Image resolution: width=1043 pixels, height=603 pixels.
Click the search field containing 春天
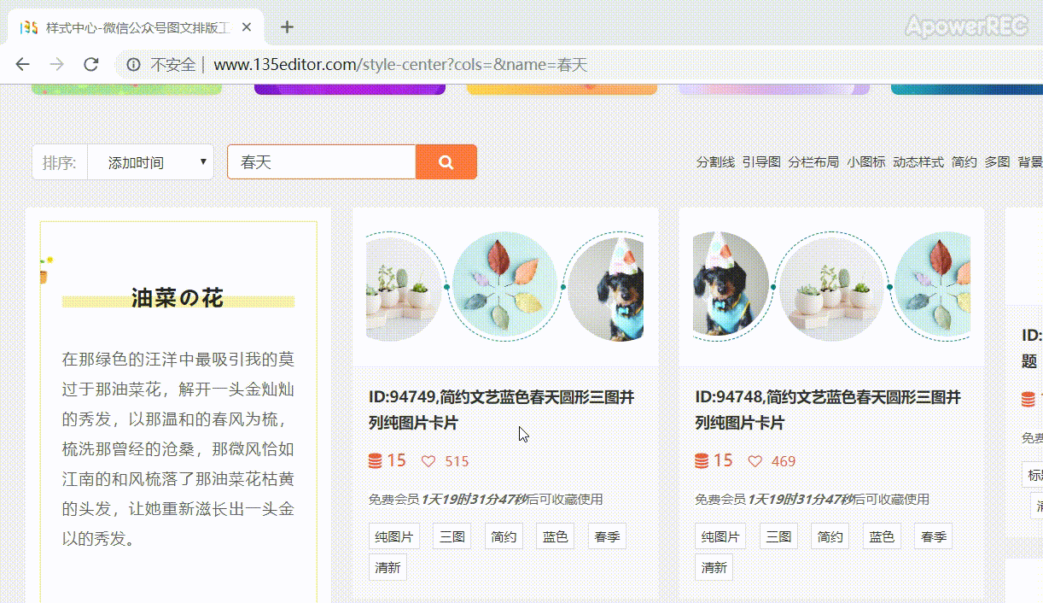321,162
